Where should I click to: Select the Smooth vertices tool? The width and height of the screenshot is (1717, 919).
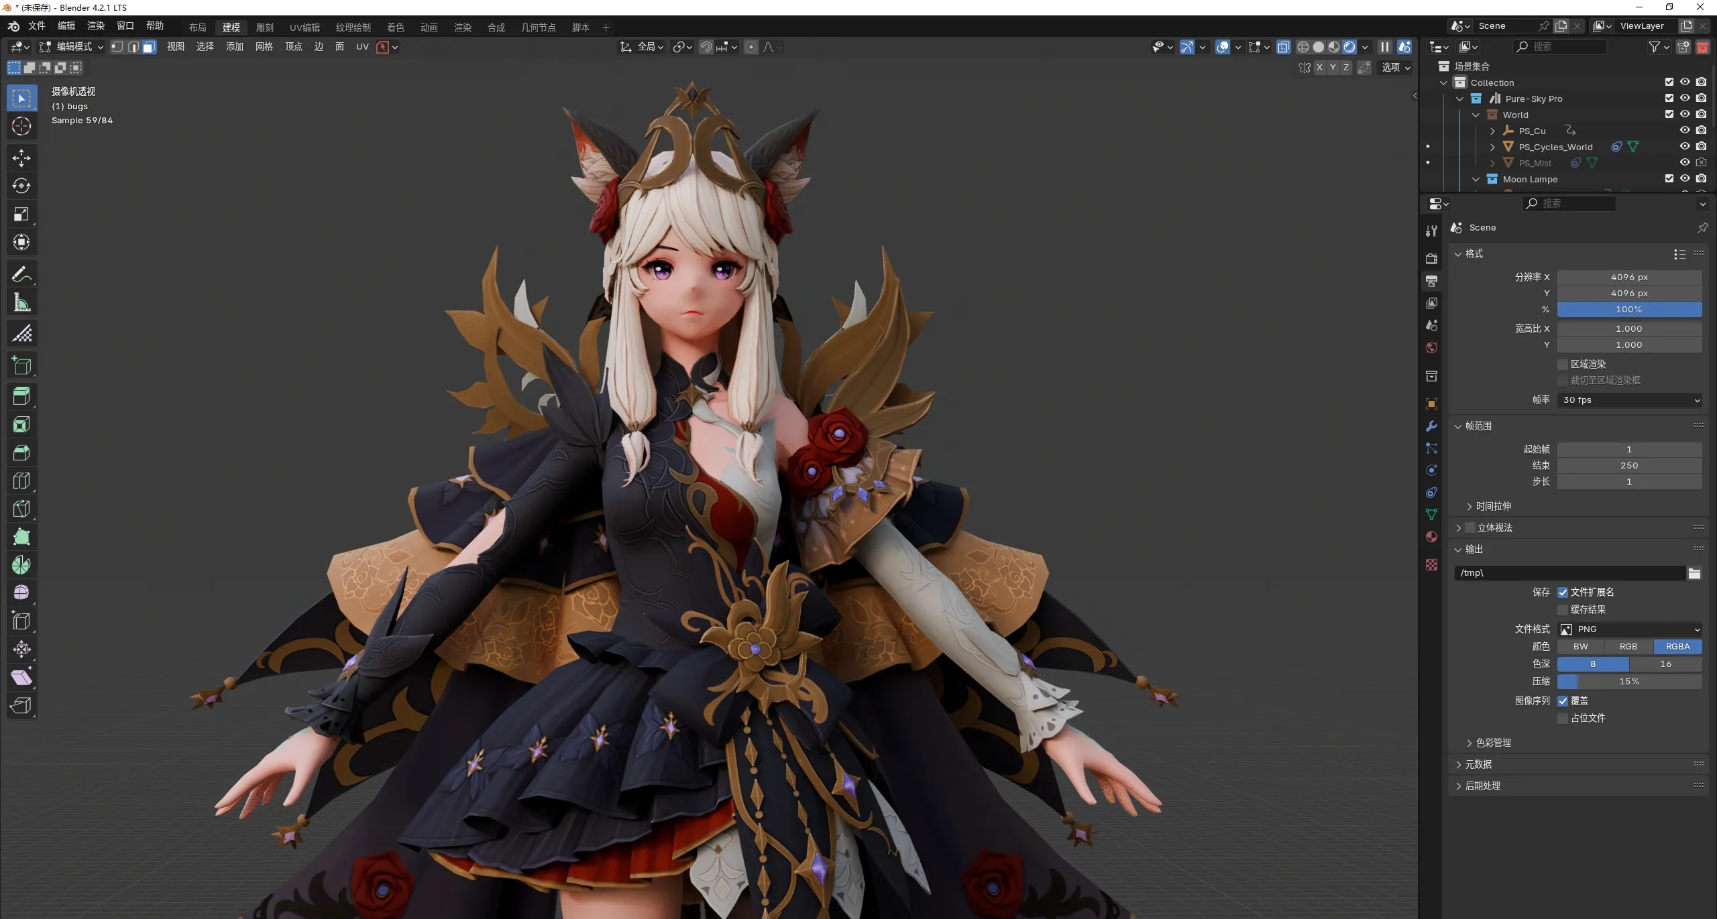21,593
